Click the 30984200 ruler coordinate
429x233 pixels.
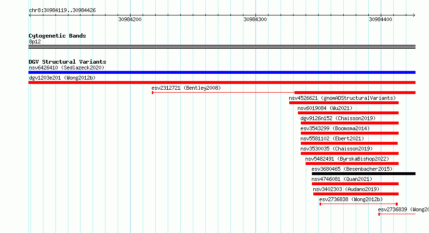click(x=130, y=19)
